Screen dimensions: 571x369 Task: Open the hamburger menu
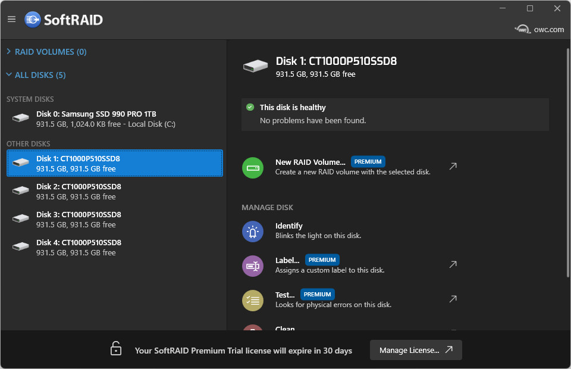[x=12, y=19]
